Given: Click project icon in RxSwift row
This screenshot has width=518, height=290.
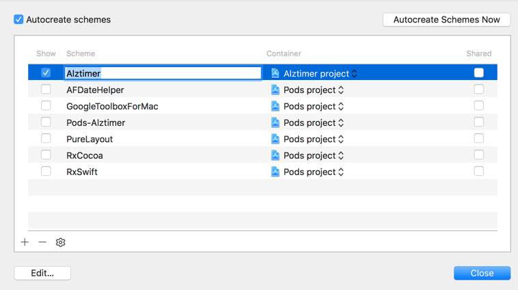Looking at the screenshot, I should coord(275,172).
